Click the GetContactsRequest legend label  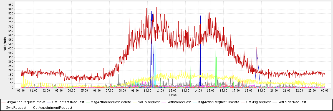click(x=68, y=102)
